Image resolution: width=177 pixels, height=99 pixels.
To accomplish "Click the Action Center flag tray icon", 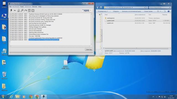I will tap(159, 97).
